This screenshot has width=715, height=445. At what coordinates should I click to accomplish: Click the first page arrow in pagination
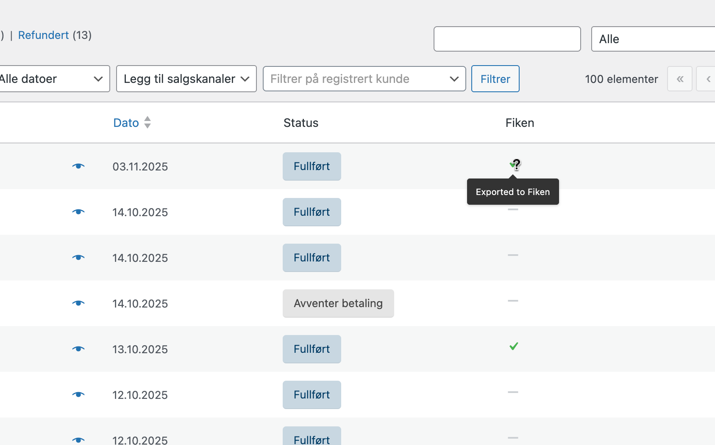click(680, 79)
